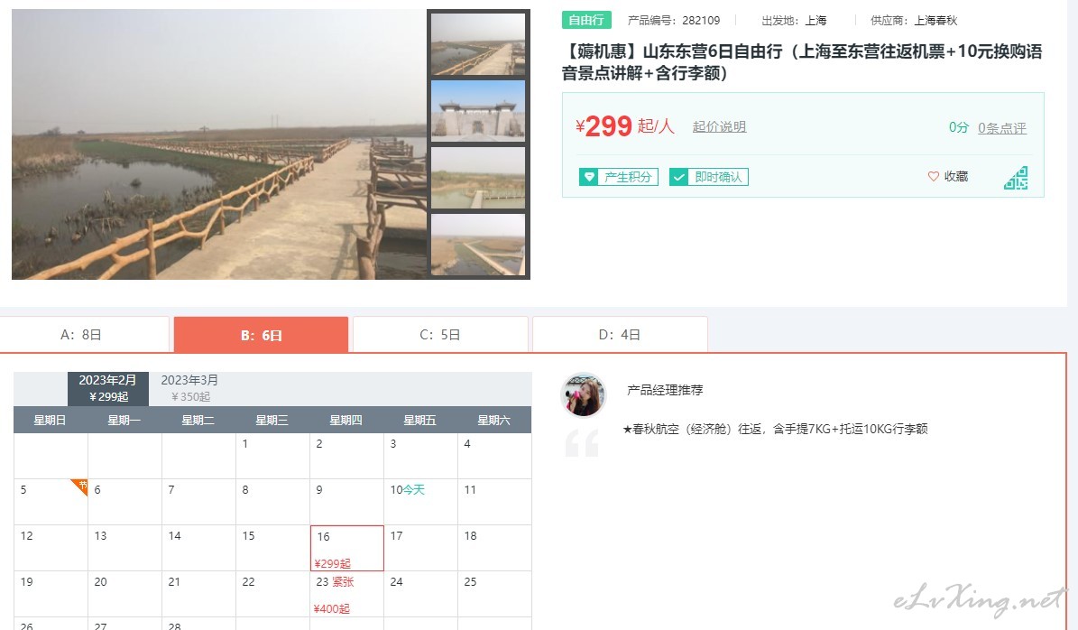Select February 16 priced ¥299起

point(347,548)
